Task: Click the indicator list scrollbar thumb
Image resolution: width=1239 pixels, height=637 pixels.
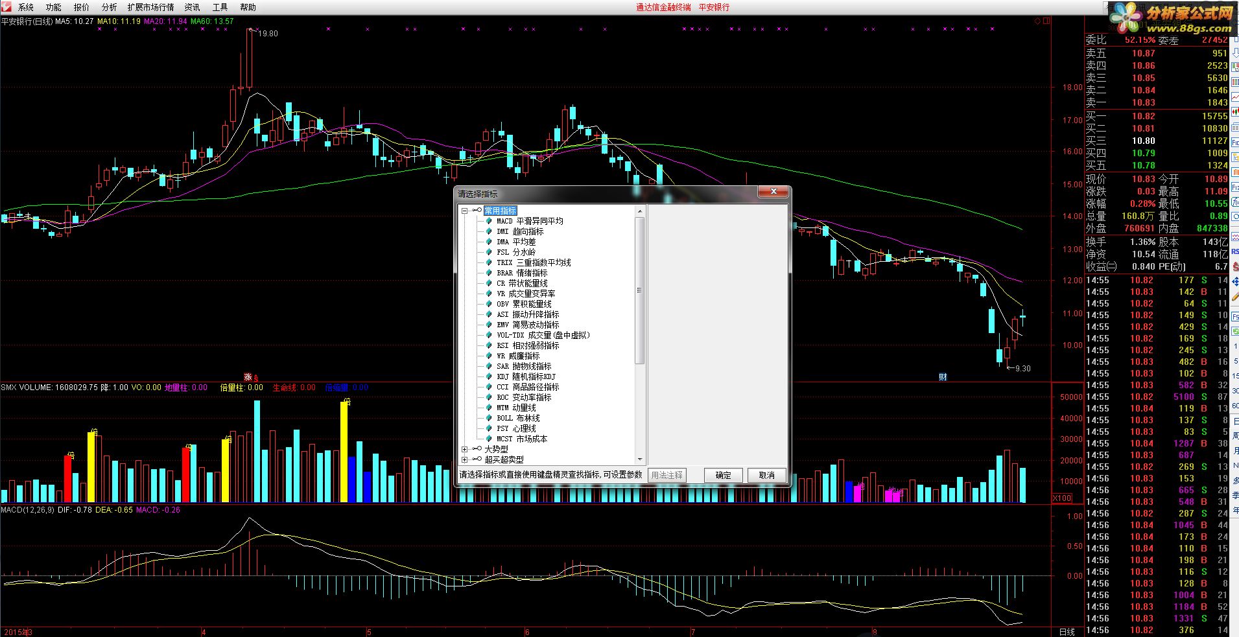Action: tap(640, 290)
